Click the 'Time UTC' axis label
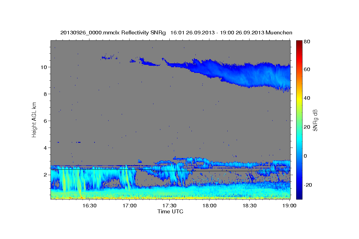This screenshot has height=239, width=359. (170, 212)
